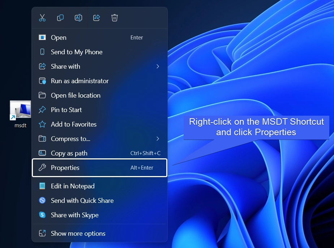Click the Skype logo icon
The width and height of the screenshot is (334, 248).
point(42,215)
